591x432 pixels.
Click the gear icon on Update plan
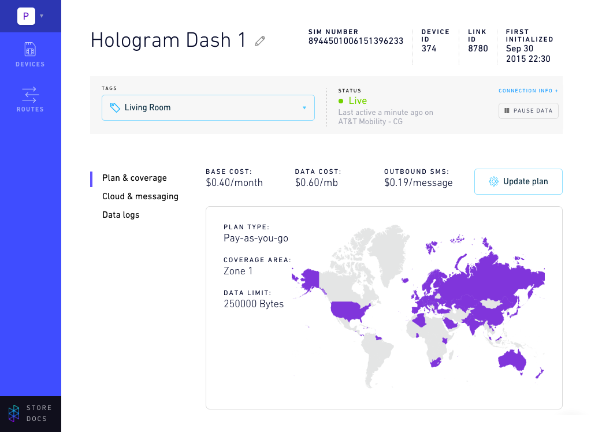point(493,182)
